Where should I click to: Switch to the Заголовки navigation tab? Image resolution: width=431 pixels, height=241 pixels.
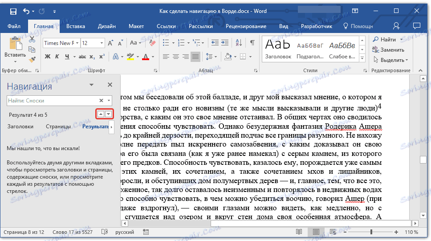tap(20, 127)
